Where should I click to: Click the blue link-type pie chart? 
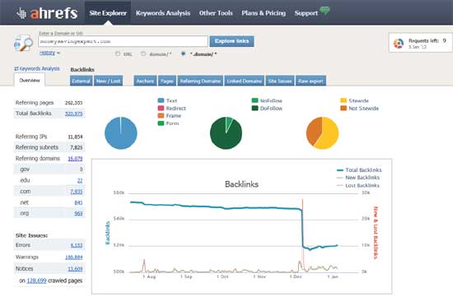[x=121, y=133]
